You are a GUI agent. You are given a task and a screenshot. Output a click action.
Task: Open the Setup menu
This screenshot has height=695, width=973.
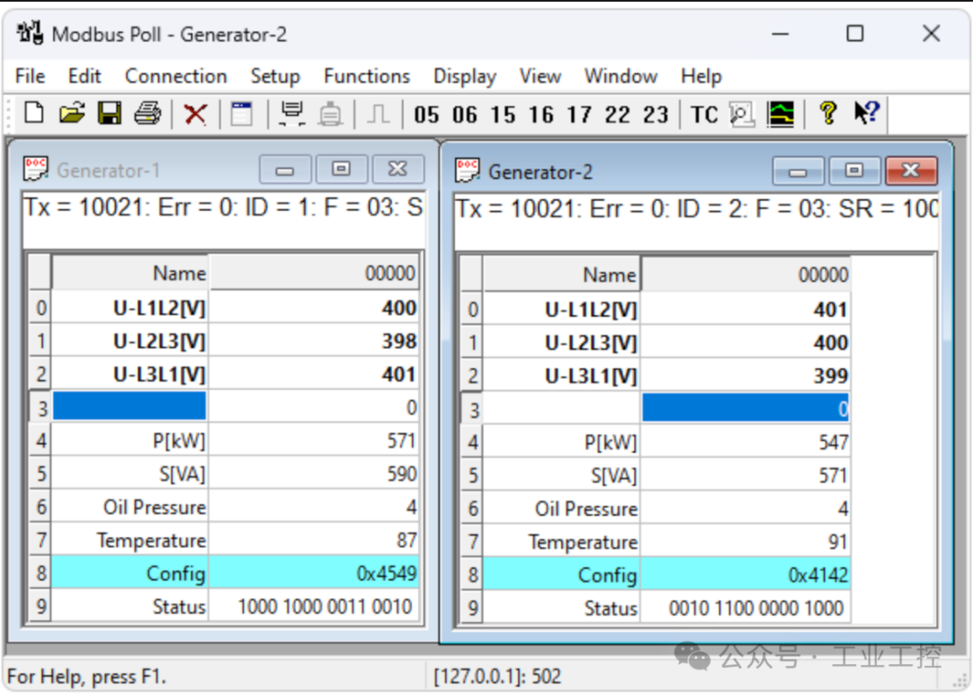click(x=275, y=76)
